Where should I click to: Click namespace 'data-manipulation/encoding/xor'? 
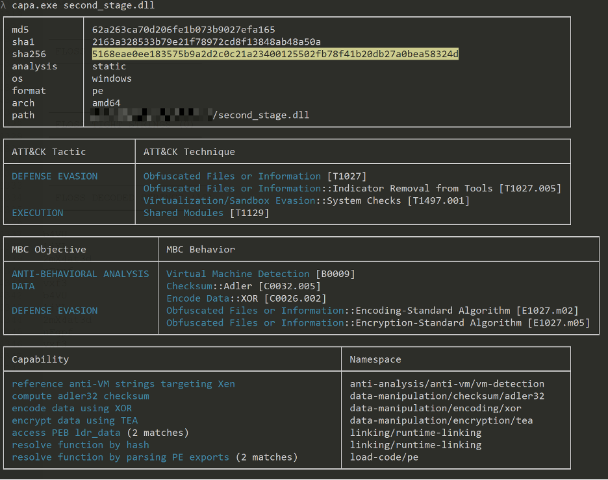[435, 409]
